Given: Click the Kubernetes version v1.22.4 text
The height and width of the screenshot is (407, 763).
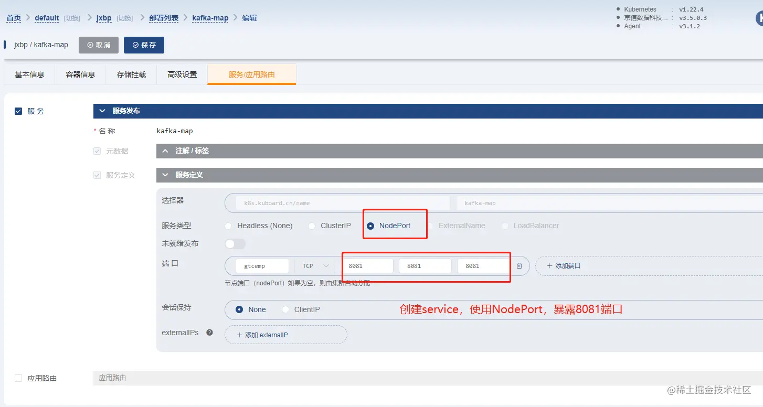Looking at the screenshot, I should click(691, 9).
